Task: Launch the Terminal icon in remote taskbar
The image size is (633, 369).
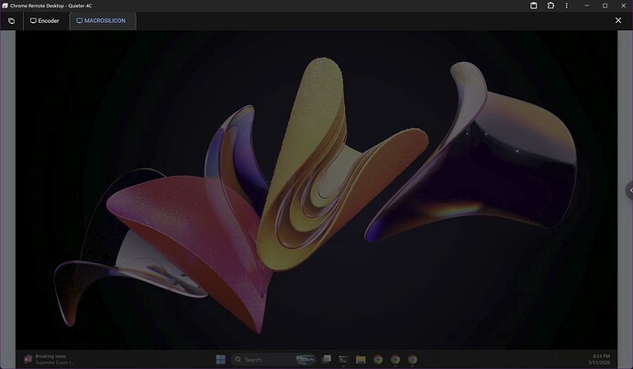Action: point(343,359)
